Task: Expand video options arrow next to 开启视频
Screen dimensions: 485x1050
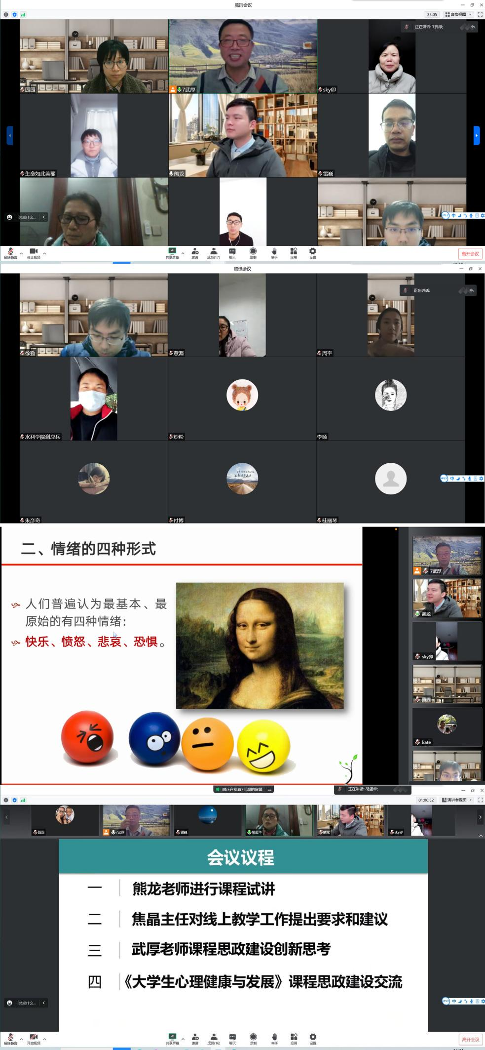Action: click(x=44, y=1038)
